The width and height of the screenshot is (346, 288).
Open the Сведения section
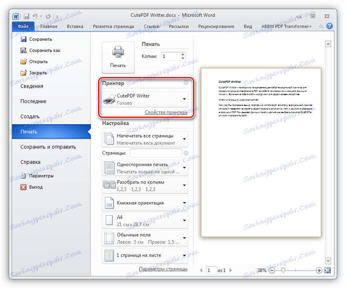[32, 86]
